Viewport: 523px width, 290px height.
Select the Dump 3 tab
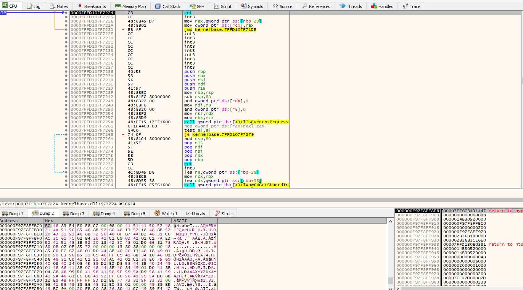pyautogui.click(x=74, y=213)
